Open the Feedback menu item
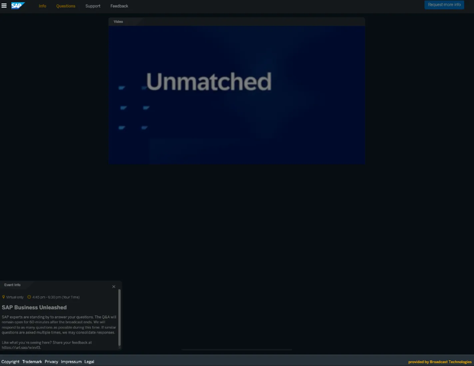Image resolution: width=474 pixels, height=366 pixels. 119,6
